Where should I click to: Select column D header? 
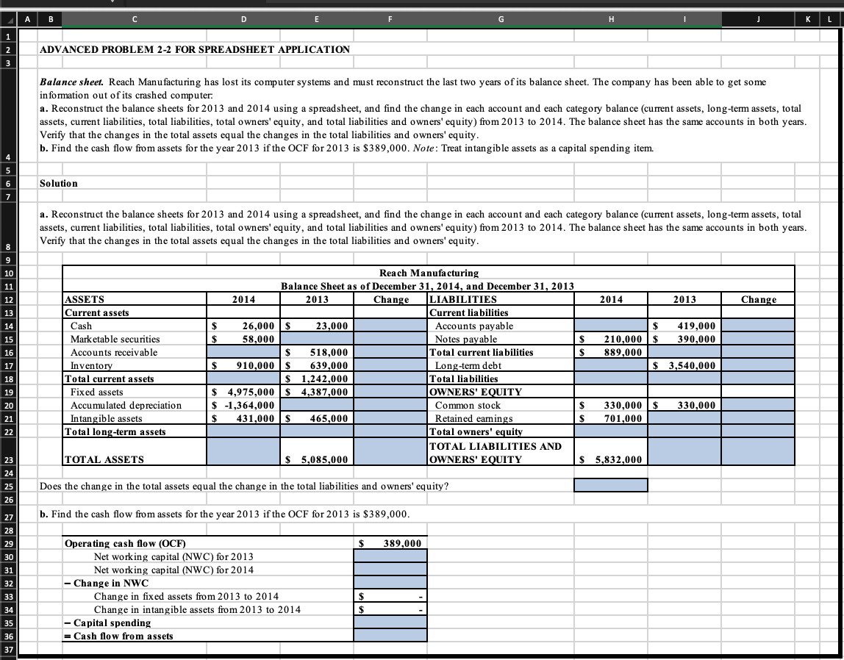(x=243, y=20)
